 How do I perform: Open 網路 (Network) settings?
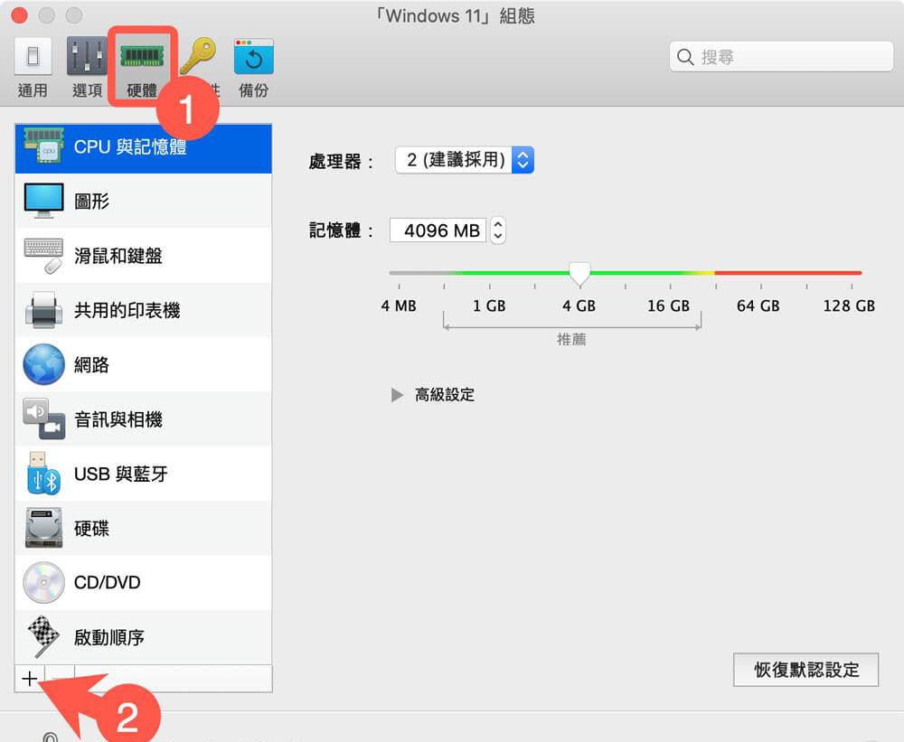[143, 364]
